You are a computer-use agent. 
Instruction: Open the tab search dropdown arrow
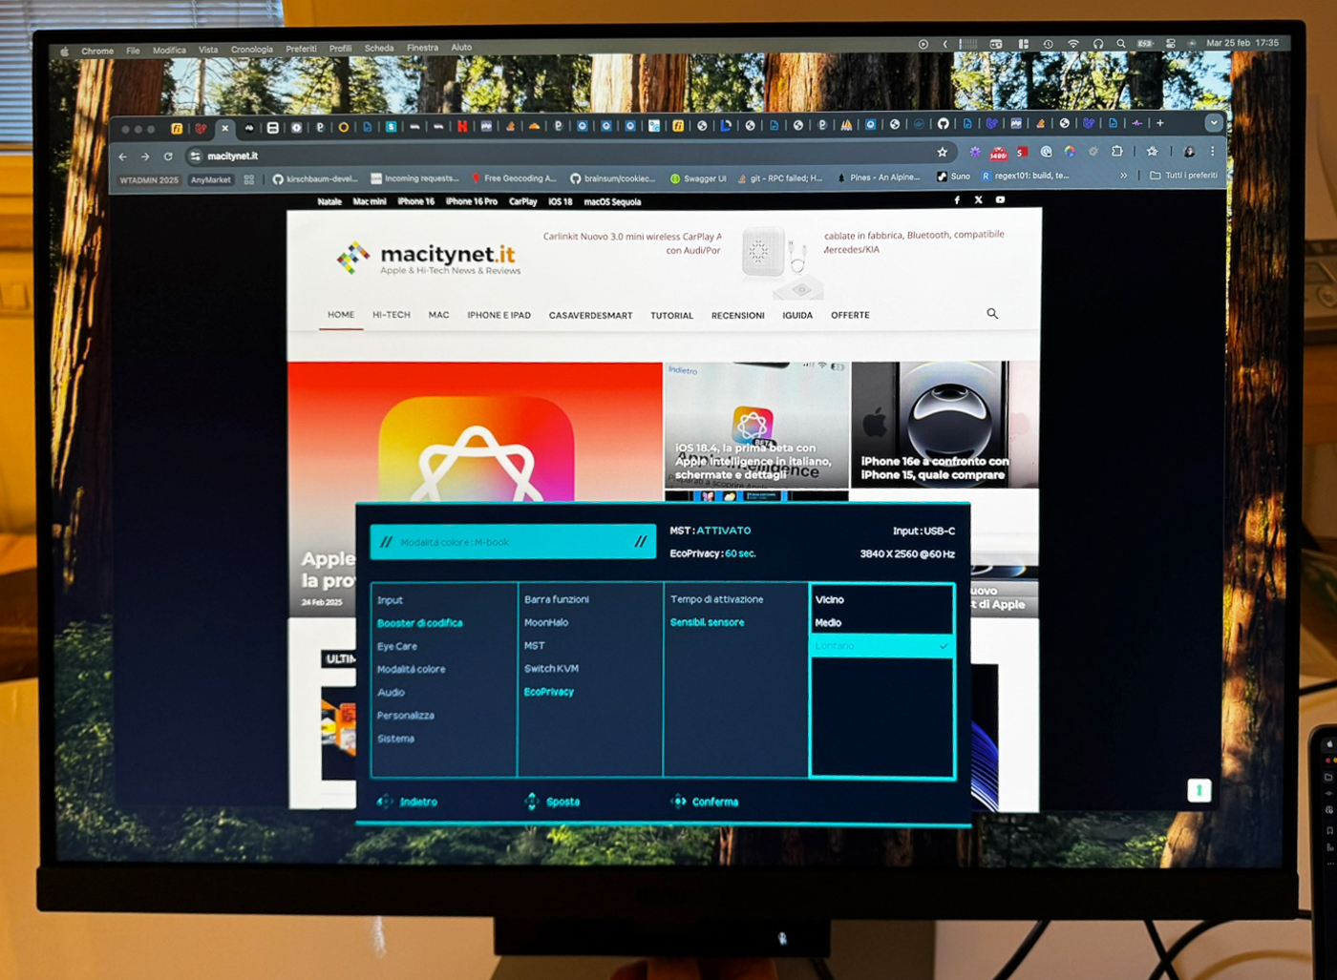1214,123
